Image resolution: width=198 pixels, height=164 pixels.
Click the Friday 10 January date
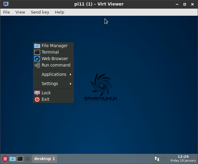pyautogui.click(x=183, y=161)
